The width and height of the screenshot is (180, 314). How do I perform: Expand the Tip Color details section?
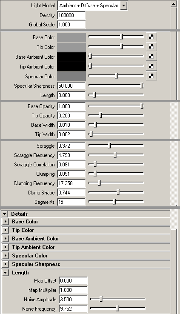click(5, 230)
